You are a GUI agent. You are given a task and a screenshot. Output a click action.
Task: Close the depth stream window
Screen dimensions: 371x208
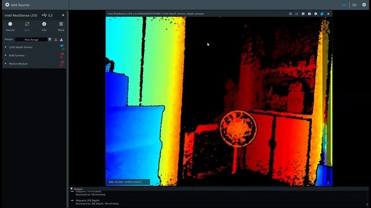pyautogui.click(x=328, y=14)
